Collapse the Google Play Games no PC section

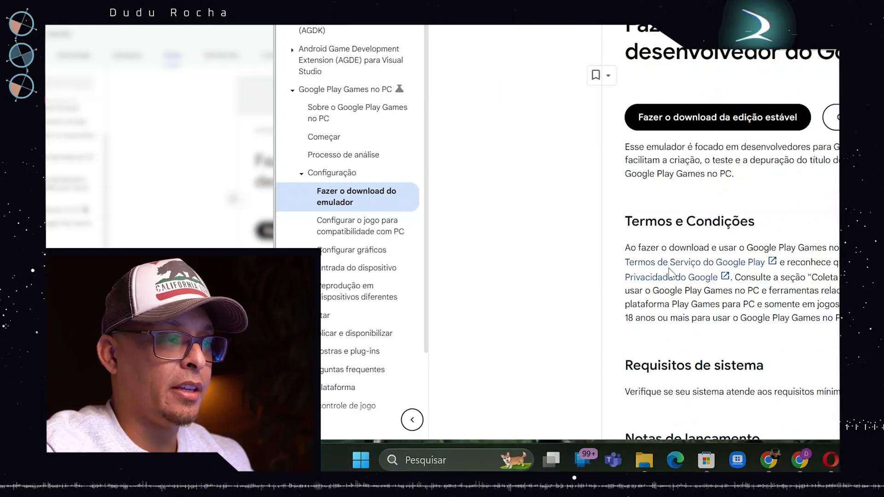point(292,90)
